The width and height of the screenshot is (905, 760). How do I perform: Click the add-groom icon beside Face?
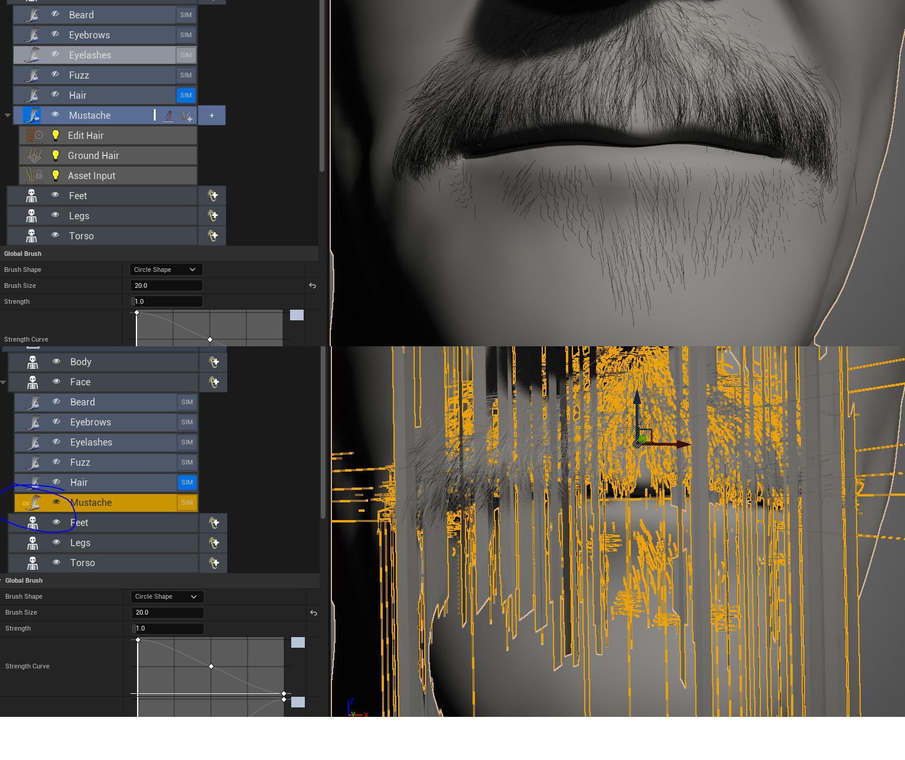pyautogui.click(x=214, y=382)
